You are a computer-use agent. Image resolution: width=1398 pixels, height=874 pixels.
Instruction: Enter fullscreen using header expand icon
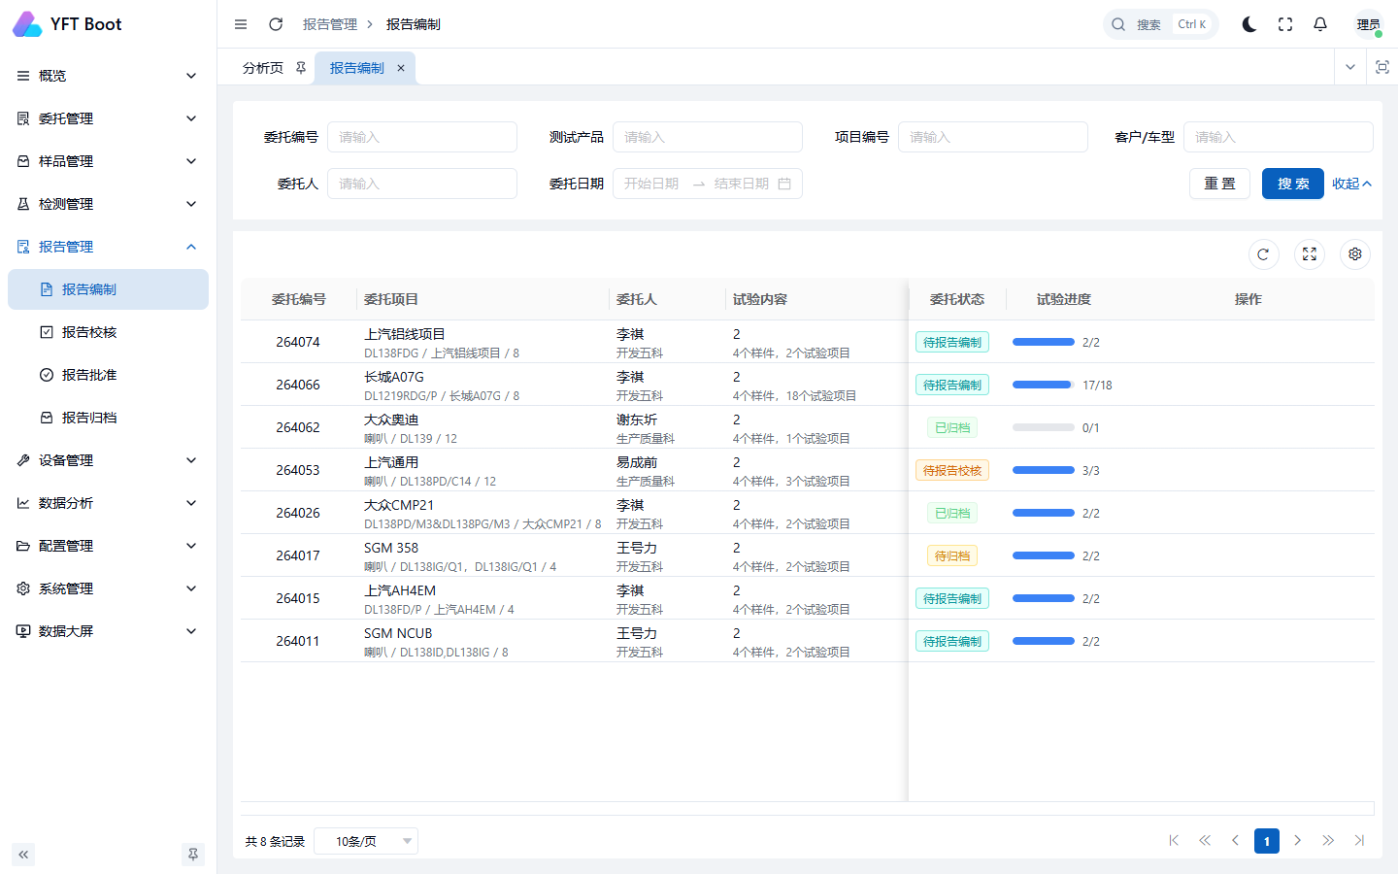[1285, 24]
